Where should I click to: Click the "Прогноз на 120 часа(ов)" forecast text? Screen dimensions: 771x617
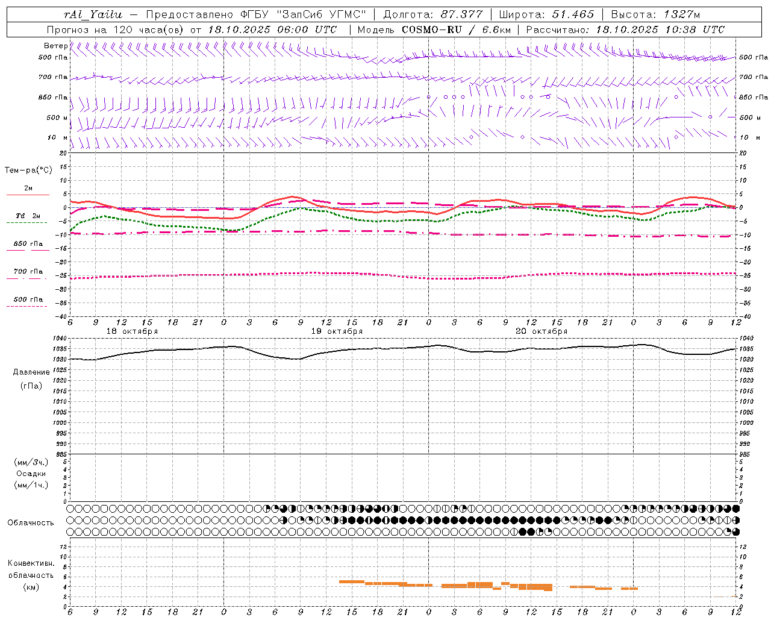(x=114, y=30)
